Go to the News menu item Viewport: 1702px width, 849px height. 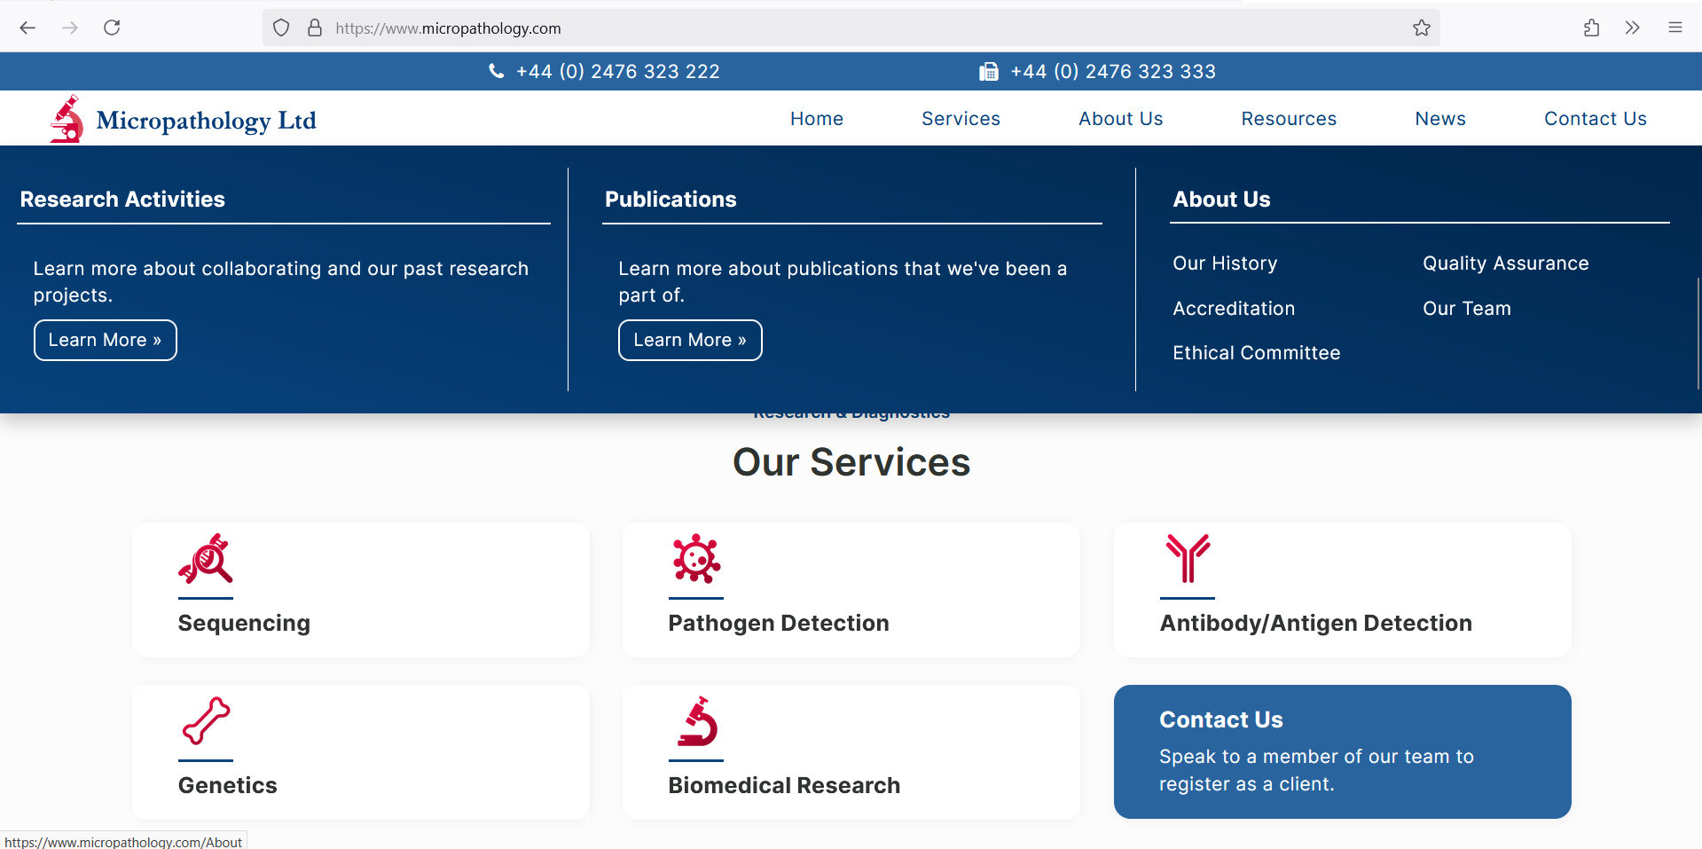click(1440, 119)
